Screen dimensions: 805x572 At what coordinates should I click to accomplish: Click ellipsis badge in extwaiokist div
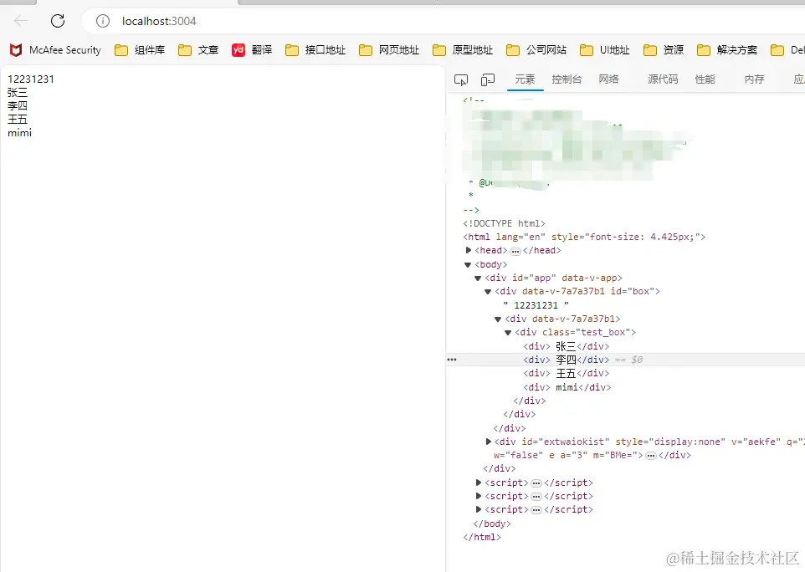click(x=651, y=456)
